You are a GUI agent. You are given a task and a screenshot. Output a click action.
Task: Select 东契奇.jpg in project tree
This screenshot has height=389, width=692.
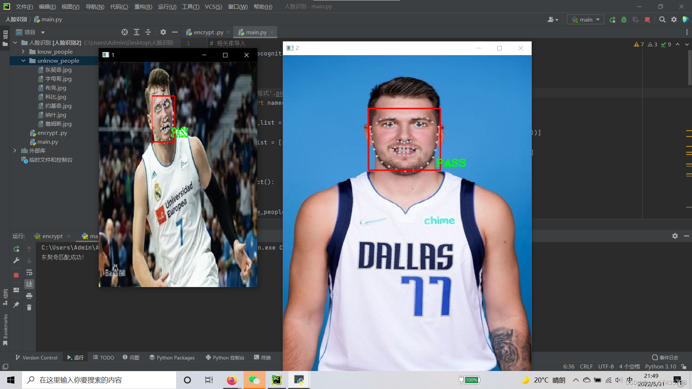pyautogui.click(x=55, y=70)
